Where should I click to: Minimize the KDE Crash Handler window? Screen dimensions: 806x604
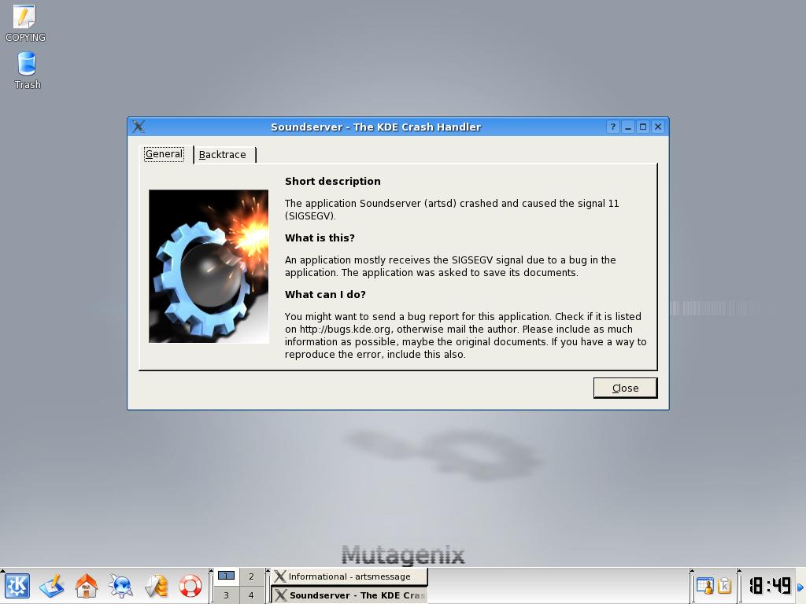pos(627,127)
